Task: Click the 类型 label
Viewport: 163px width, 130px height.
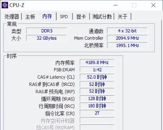Action: (x=16, y=31)
